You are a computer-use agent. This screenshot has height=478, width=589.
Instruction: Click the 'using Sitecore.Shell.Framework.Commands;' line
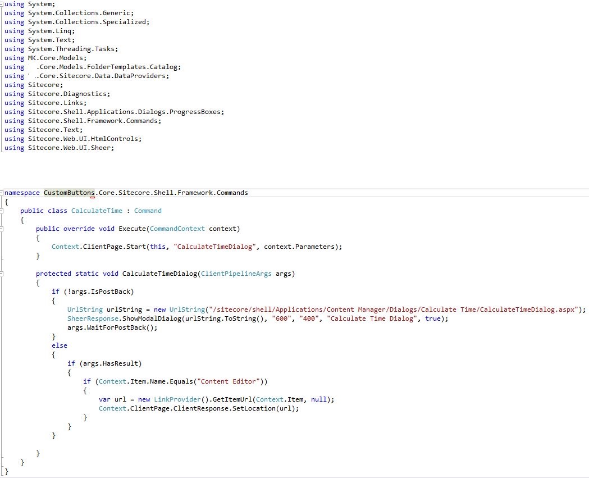click(x=83, y=121)
